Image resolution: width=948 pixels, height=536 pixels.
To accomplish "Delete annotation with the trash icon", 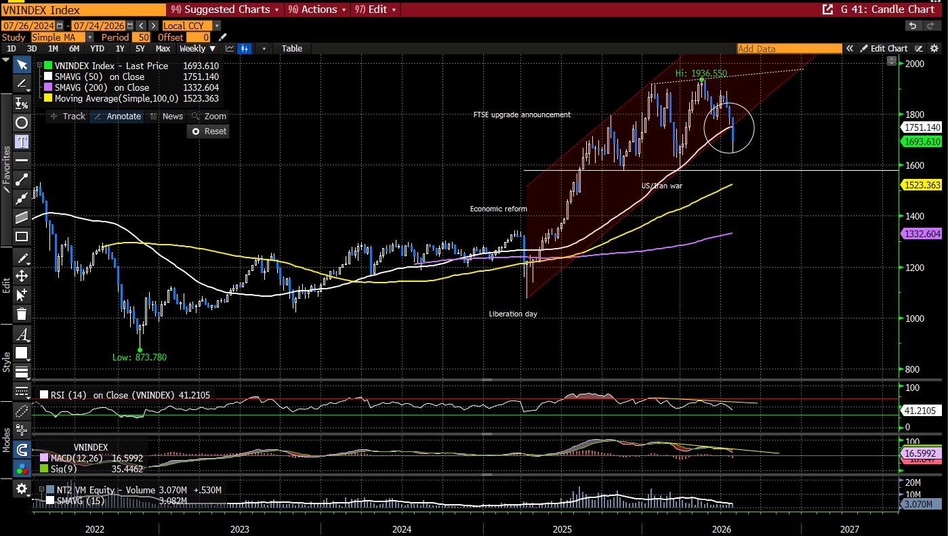I will click(22, 314).
